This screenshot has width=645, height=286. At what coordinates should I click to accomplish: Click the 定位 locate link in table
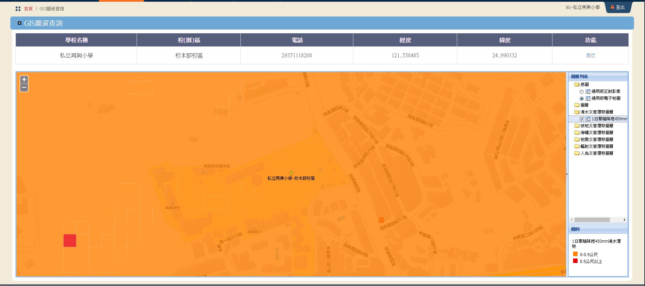pos(590,55)
